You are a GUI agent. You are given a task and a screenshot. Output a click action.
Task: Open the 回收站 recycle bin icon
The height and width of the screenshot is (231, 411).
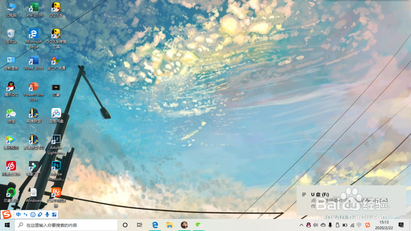(x=11, y=36)
